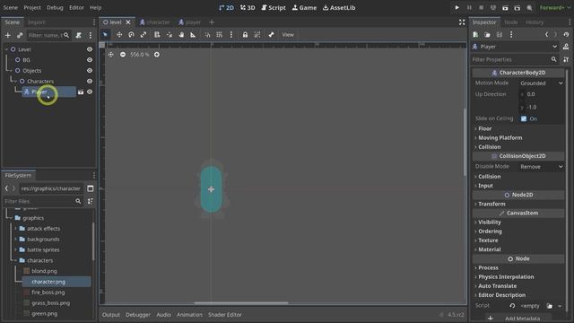Viewport: 574px width, 323px height.
Task: Switch to the character scene tab
Action: 155,22
